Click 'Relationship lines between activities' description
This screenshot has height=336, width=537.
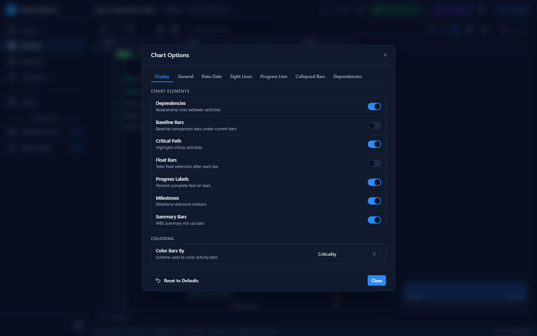click(x=188, y=110)
